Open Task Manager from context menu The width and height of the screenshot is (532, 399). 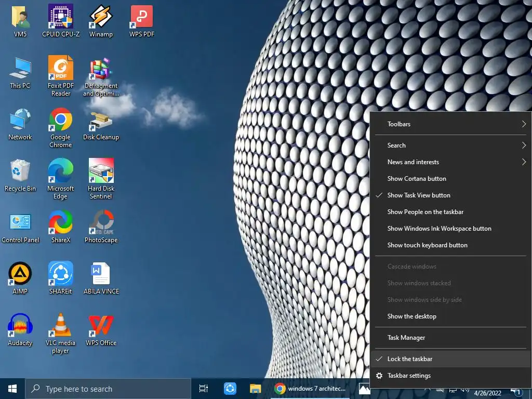tap(450, 338)
